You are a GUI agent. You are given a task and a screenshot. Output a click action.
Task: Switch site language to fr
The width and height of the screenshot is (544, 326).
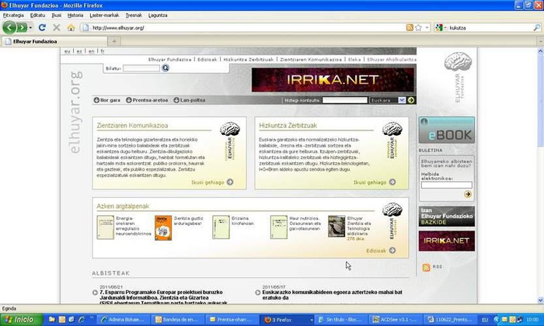pos(103,51)
